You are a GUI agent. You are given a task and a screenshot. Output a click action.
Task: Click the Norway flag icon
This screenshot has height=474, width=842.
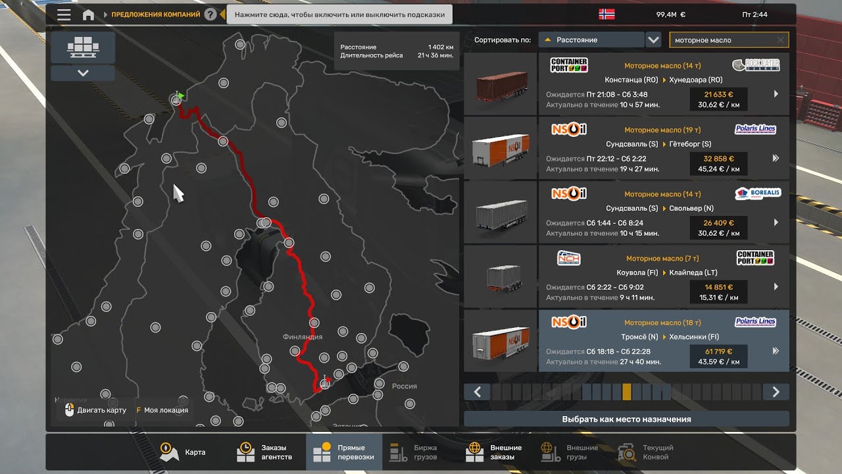(x=607, y=14)
